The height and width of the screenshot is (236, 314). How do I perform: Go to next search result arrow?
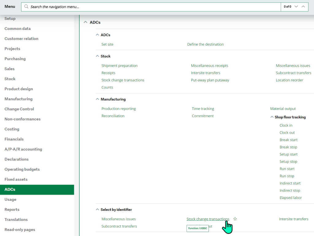coord(296,7)
